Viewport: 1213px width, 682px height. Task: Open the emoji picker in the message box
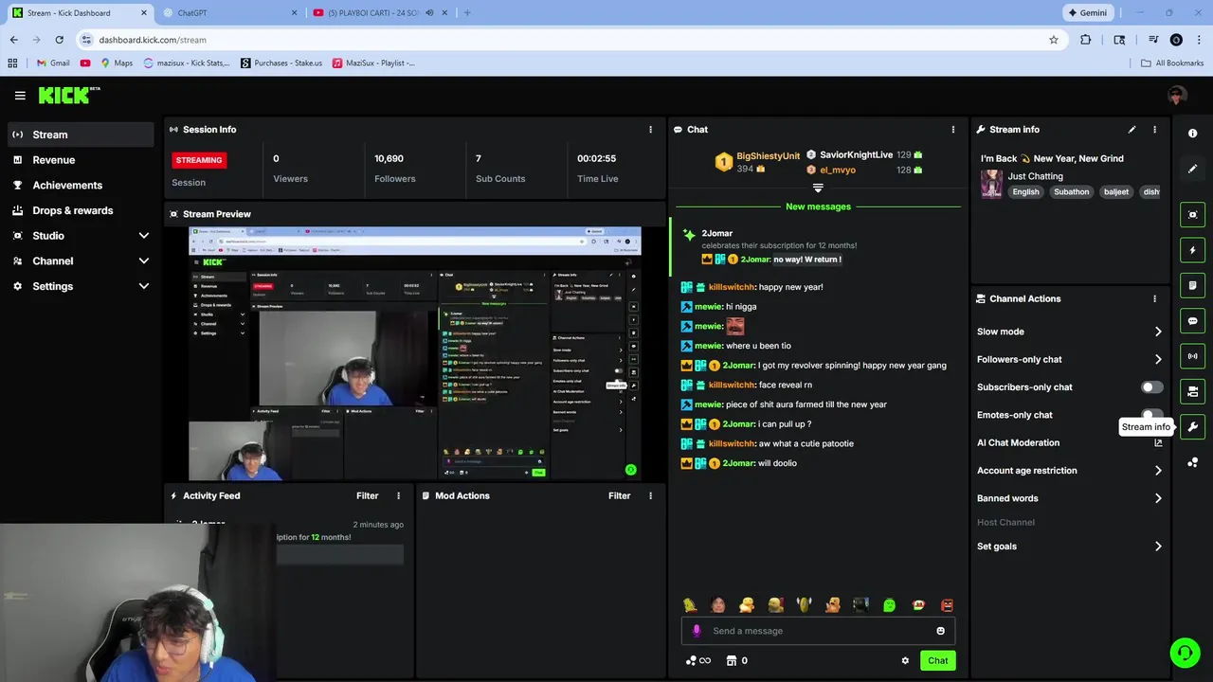tap(940, 631)
